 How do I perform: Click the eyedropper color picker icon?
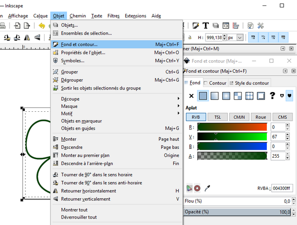(x=207, y=188)
